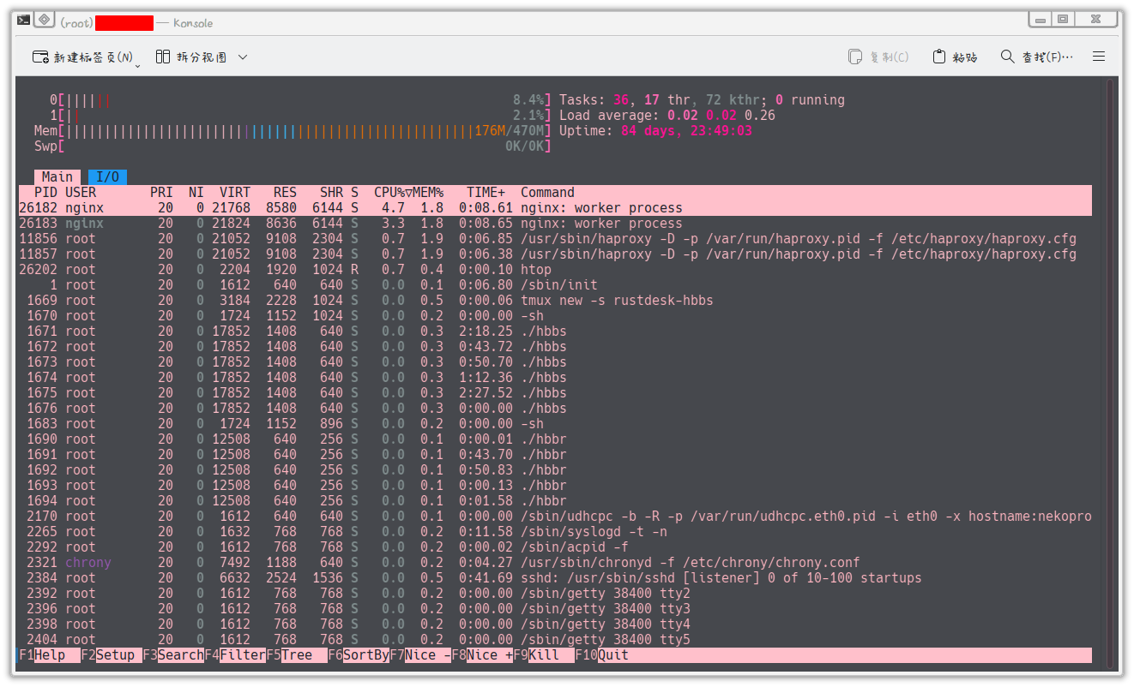Image resolution: width=1134 pixels, height=687 pixels.
Task: Click F3 Search in the htop footer
Action: click(x=173, y=655)
